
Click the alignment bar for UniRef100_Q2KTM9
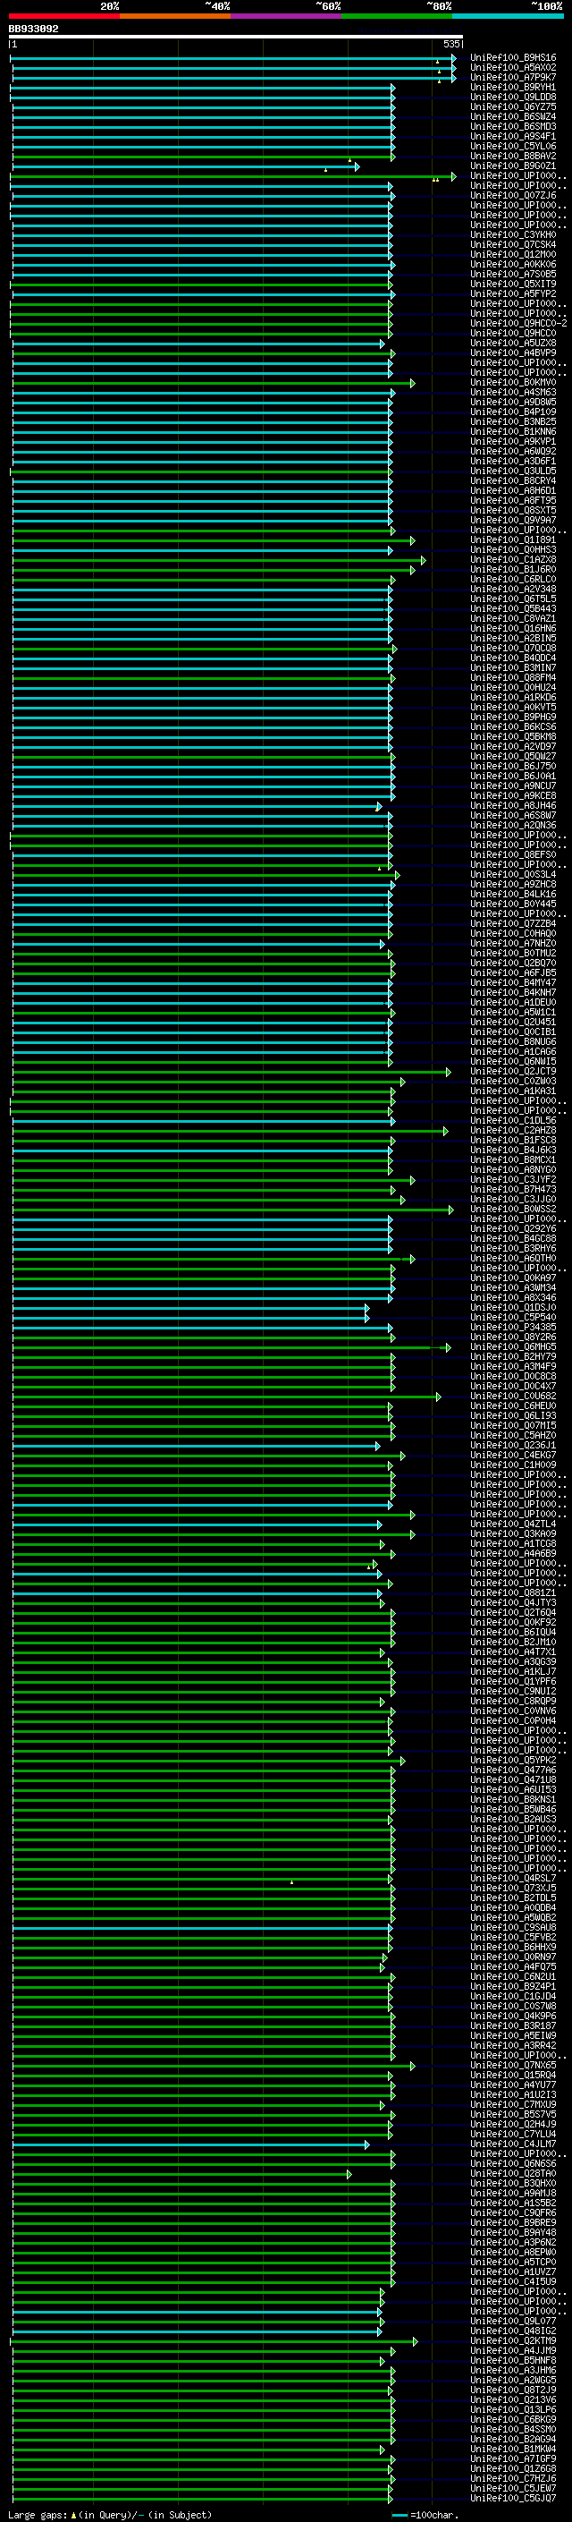[214, 2342]
